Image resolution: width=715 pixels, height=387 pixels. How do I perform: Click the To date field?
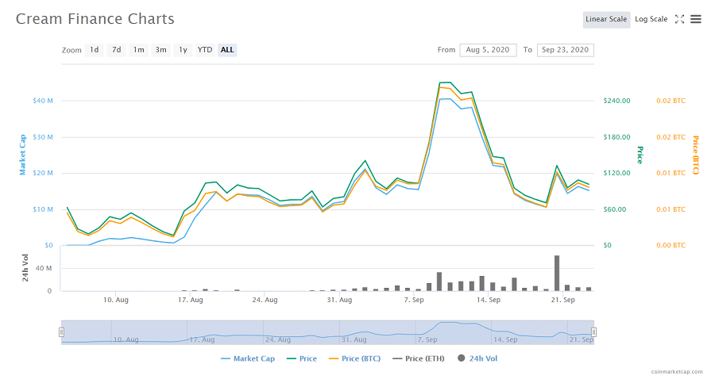(565, 50)
